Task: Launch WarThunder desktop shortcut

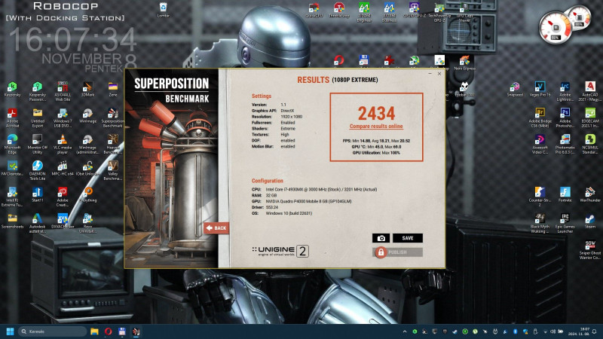Action: [590, 194]
